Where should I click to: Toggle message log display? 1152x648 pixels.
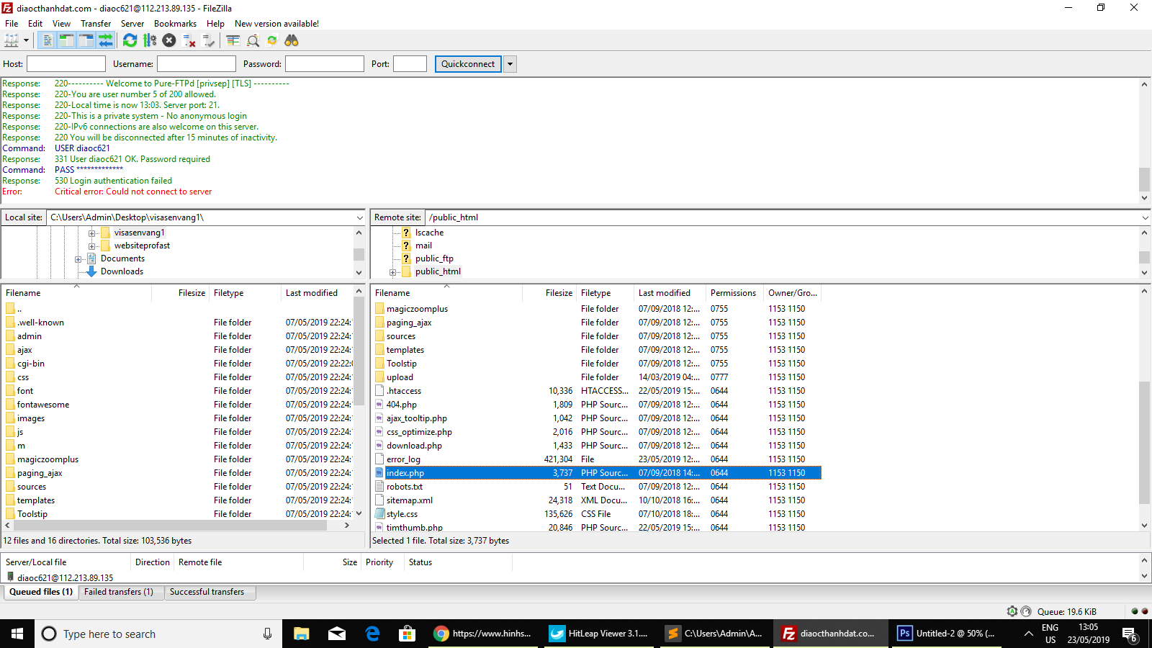[x=48, y=40]
